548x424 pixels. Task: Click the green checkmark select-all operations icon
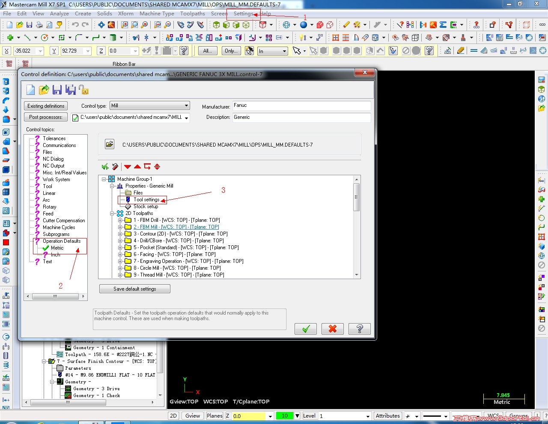point(105,167)
